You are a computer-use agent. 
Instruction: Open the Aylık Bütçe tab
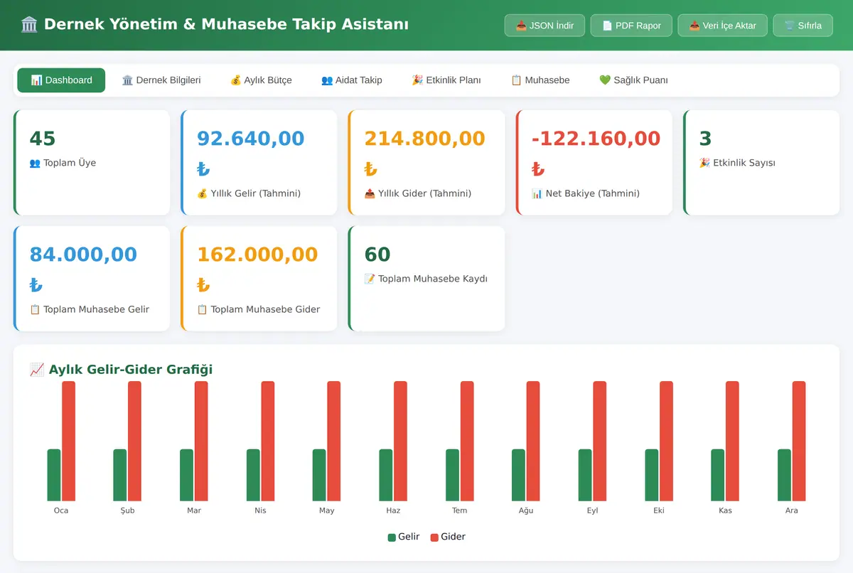tap(261, 80)
